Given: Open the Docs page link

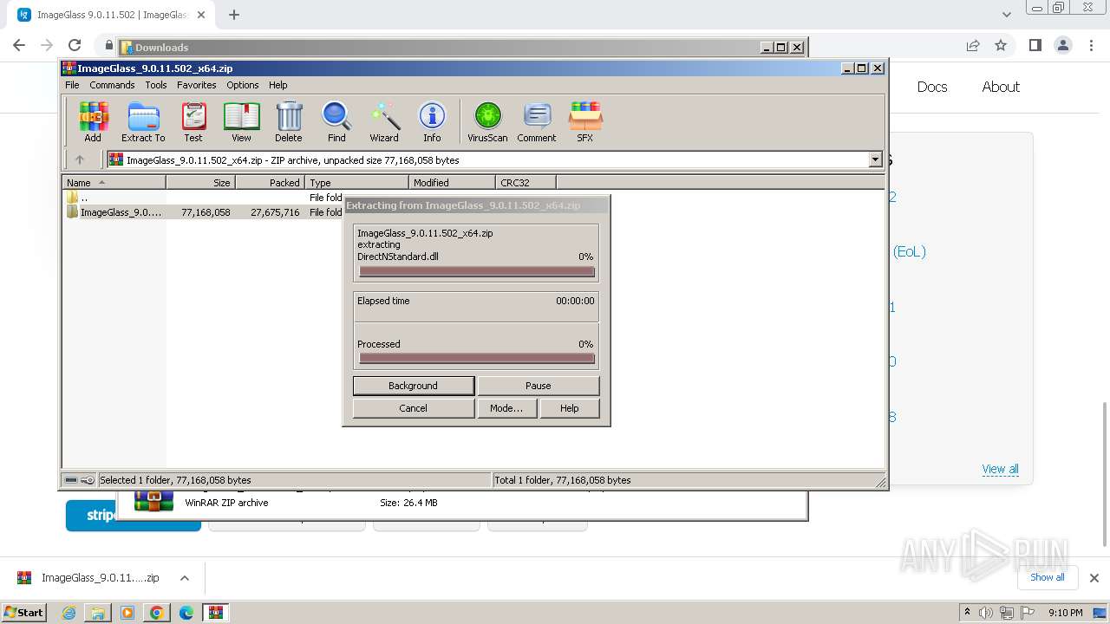Looking at the screenshot, I should click(x=932, y=87).
